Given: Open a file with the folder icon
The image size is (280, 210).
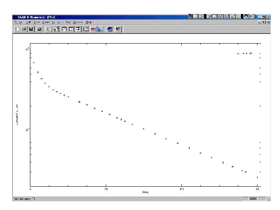Looking at the screenshot, I should point(24,29).
